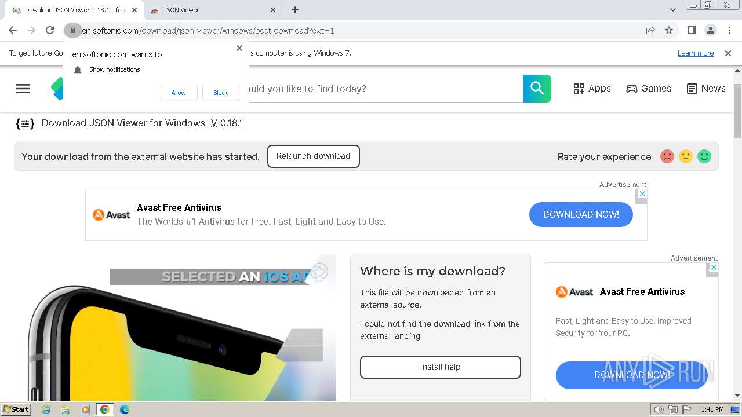Rate experience with yellow neutral face
The height and width of the screenshot is (417, 742).
coord(686,156)
